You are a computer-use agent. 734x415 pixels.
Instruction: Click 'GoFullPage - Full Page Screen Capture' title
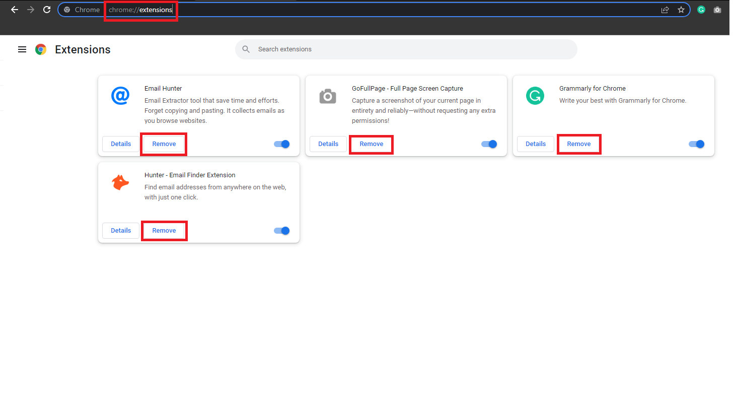(x=407, y=89)
